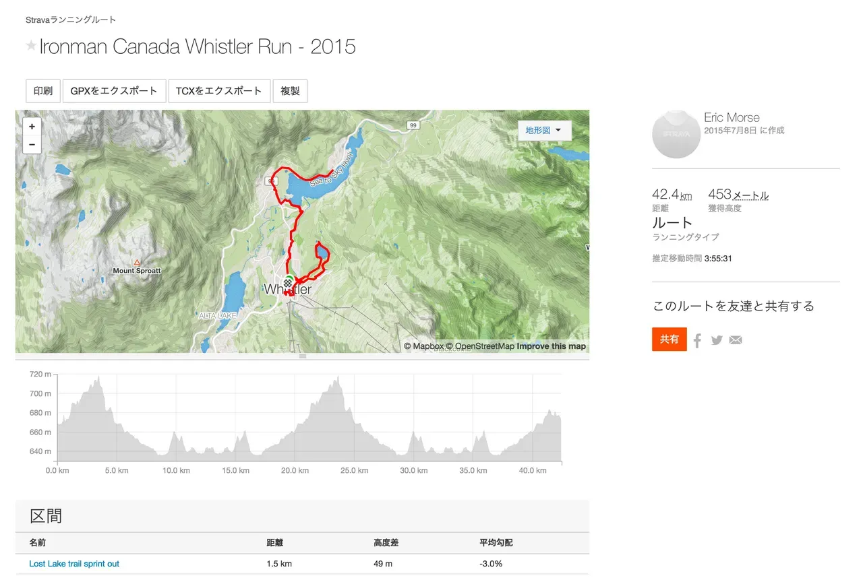863x584 pixels.
Task: Expand the map type selector arrow
Action: point(559,130)
